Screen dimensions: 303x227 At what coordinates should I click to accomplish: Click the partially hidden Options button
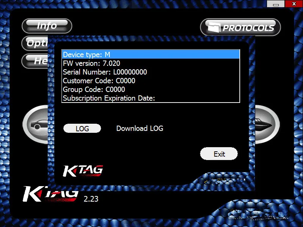(35, 43)
